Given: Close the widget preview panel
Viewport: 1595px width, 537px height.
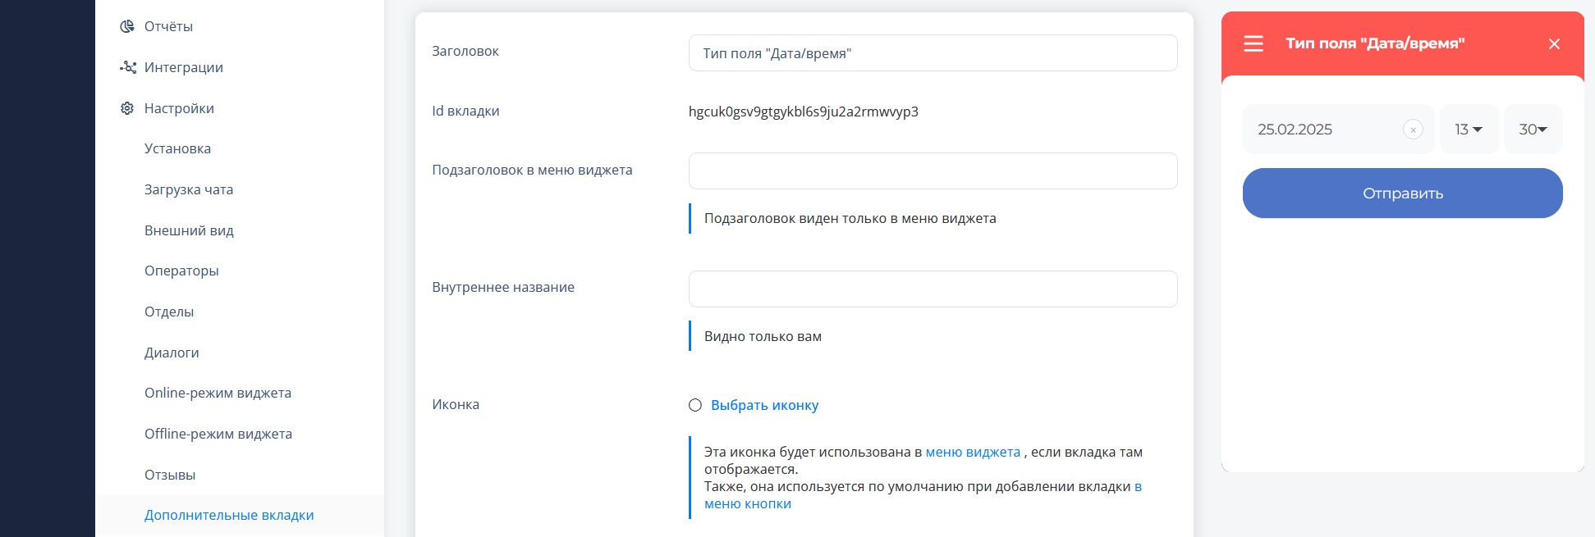Looking at the screenshot, I should (x=1554, y=44).
